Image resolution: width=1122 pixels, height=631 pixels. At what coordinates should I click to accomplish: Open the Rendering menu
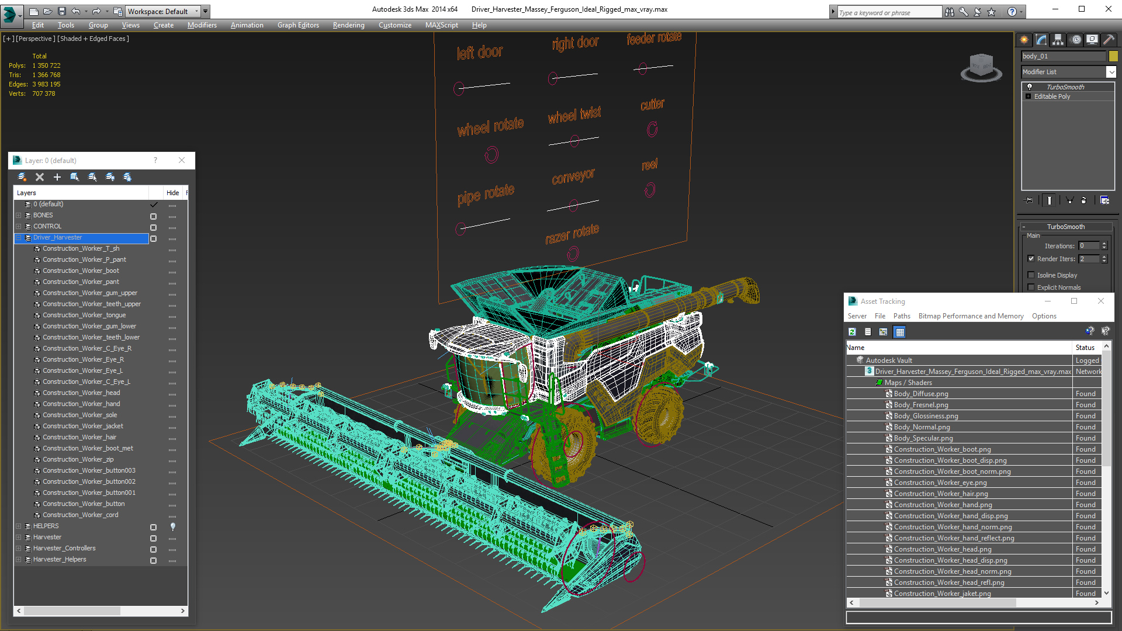click(x=349, y=25)
